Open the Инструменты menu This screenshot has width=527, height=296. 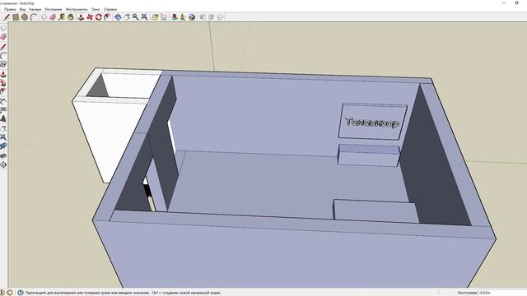pyautogui.click(x=77, y=9)
